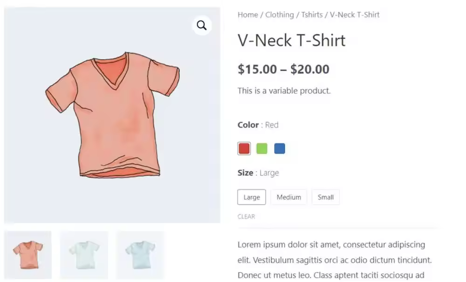
Task: Click the V-Neck T-Shirt product title
Action: point(292,40)
